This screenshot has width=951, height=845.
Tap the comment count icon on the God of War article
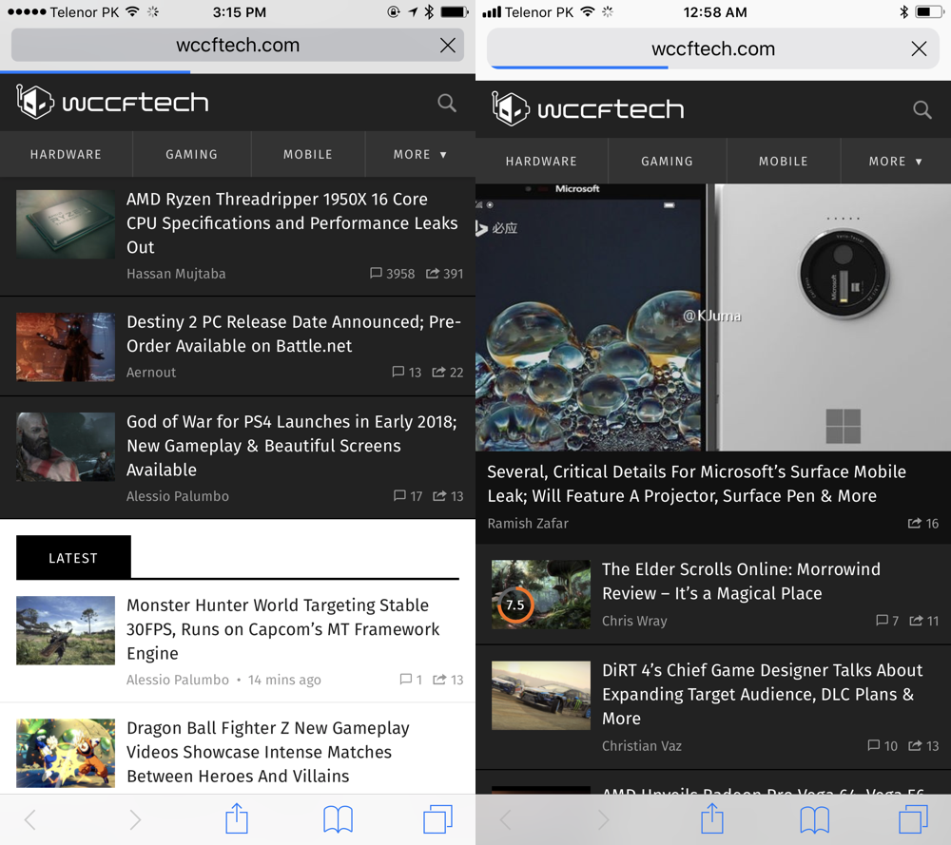[399, 496]
